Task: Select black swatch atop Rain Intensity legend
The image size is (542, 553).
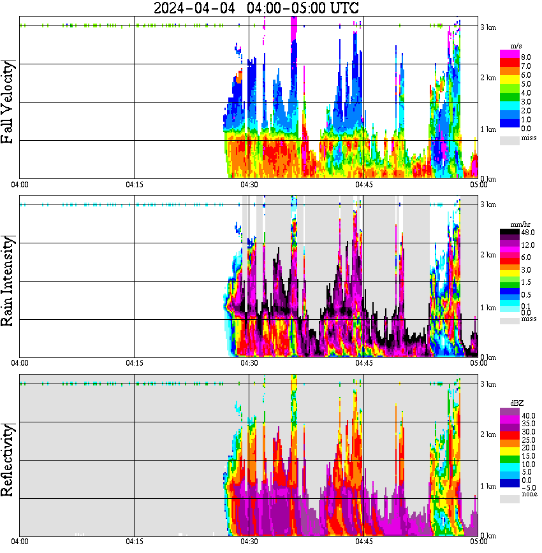Action: [509, 231]
